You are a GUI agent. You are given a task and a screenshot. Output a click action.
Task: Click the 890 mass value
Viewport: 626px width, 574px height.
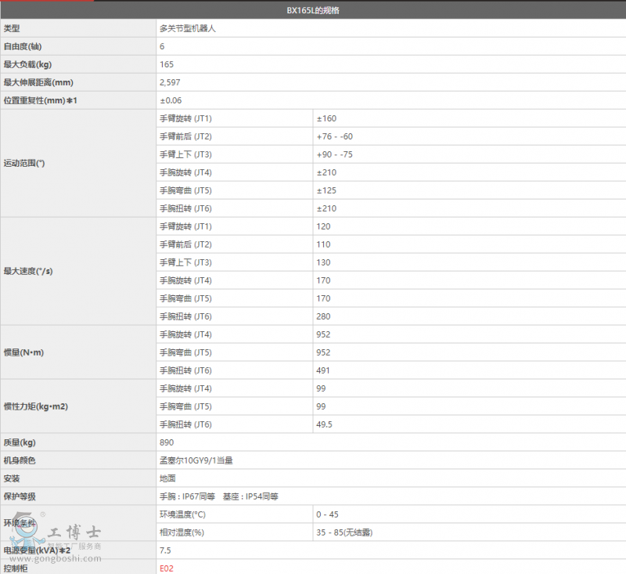coord(167,443)
